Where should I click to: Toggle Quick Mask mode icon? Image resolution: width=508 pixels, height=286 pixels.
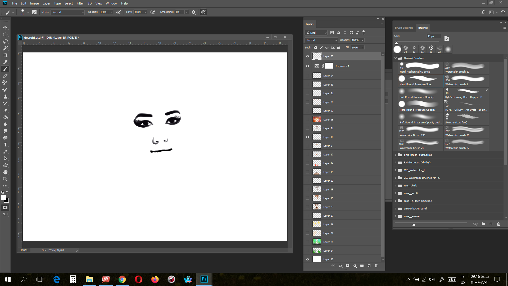pos(5,208)
